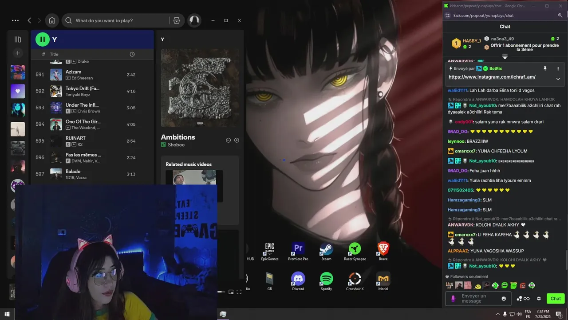Open Windows volume control in tray
This screenshot has width=568, height=320.
pos(519,314)
